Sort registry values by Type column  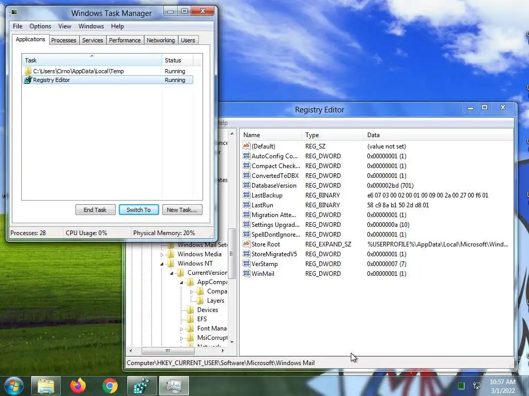click(333, 135)
